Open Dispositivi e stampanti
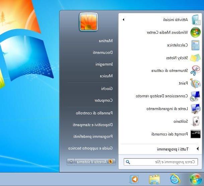 (93, 125)
